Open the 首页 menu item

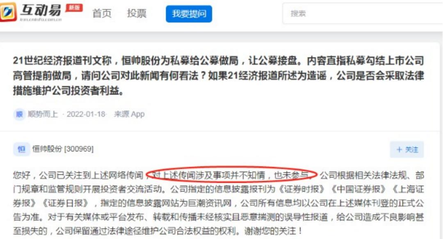pyautogui.click(x=102, y=13)
